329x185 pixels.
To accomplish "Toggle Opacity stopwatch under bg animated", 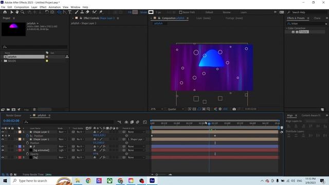I will [x=27, y=154].
